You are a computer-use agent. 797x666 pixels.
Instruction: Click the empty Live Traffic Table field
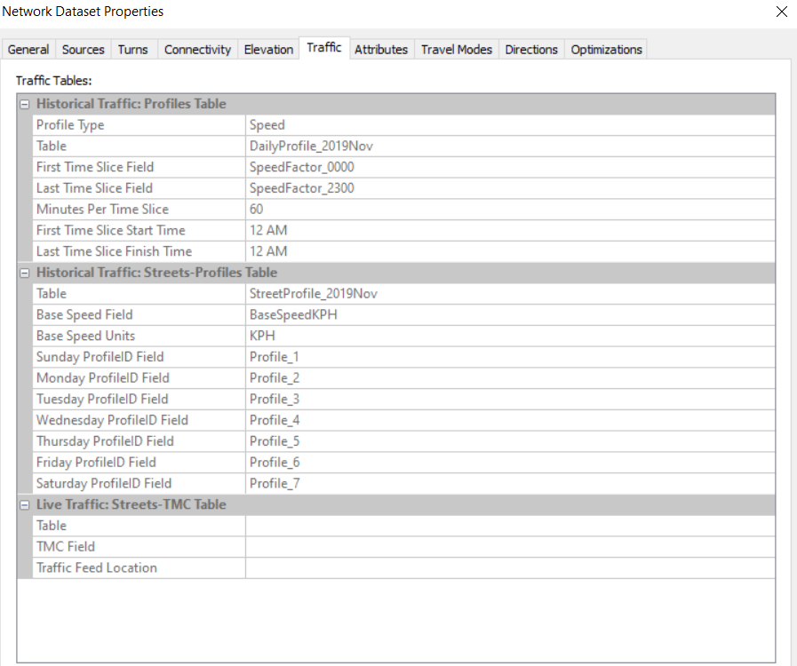coord(510,526)
